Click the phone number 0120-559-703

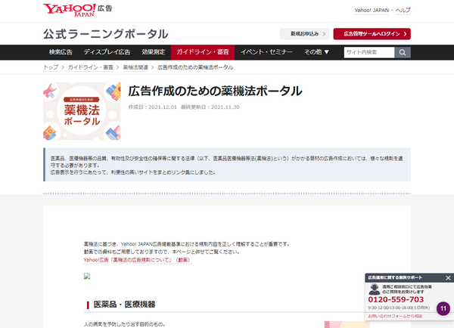(x=396, y=299)
